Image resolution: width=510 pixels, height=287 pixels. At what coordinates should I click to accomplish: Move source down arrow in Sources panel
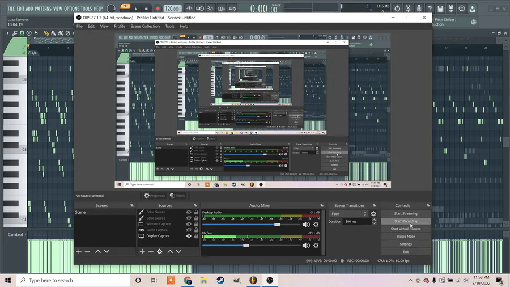(x=179, y=251)
